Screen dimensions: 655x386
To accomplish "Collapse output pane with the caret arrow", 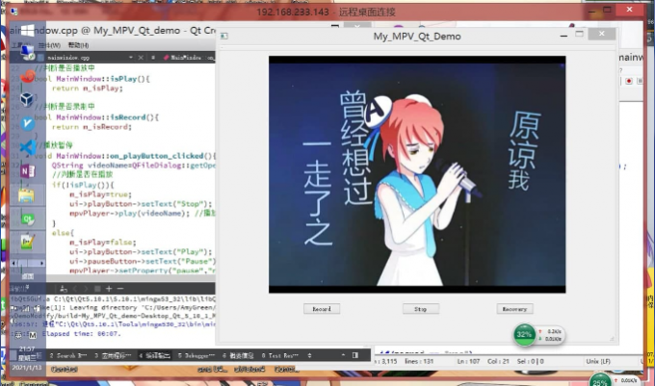I will point(343,355).
